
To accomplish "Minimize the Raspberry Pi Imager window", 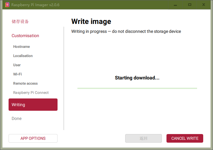I will point(176,5).
